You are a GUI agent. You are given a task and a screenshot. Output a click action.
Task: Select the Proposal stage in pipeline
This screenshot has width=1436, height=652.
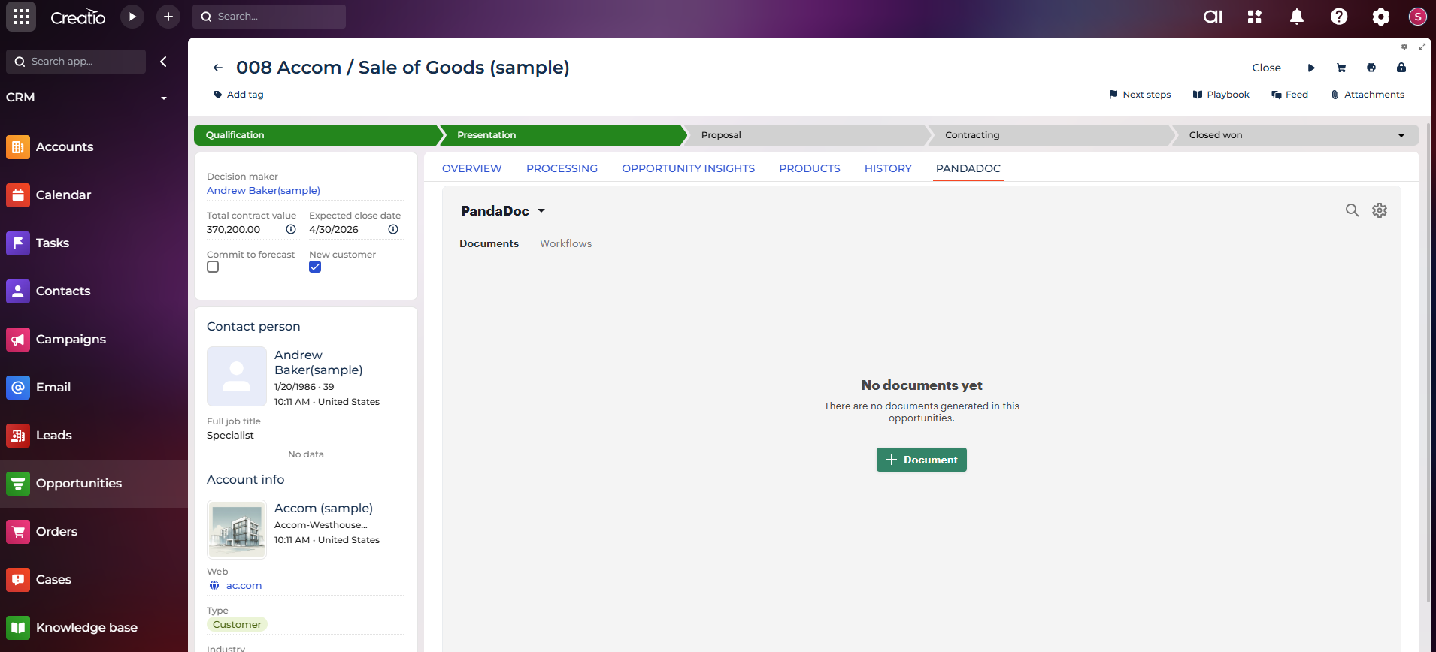[804, 135]
